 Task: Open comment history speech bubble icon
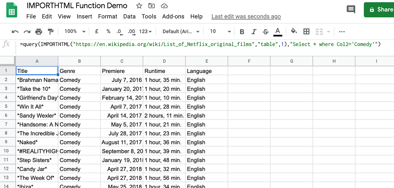[x=351, y=9]
